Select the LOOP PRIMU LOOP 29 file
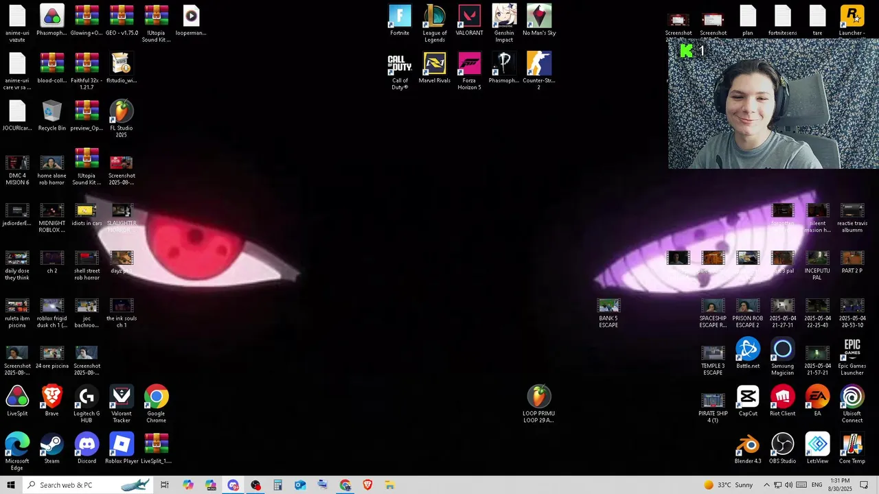Viewport: 879px width, 494px height. pos(539,404)
